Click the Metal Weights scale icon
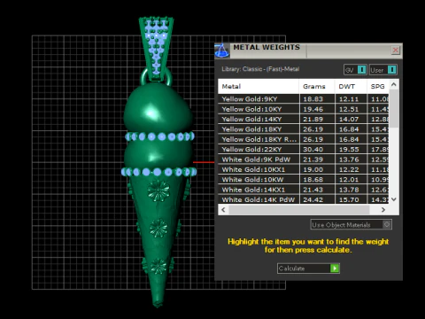 (x=222, y=51)
